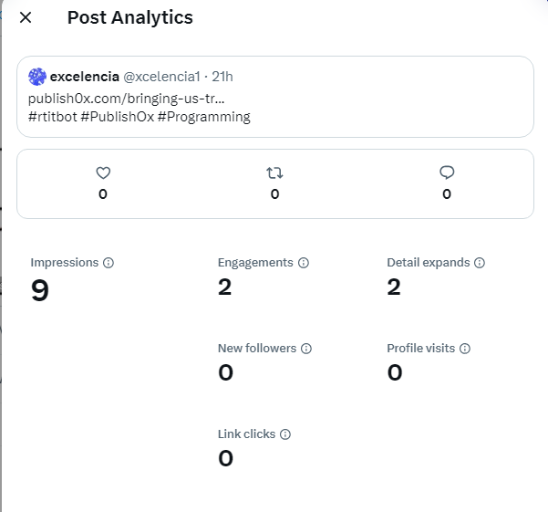
Task: Open the excelencia display name
Action: click(85, 77)
